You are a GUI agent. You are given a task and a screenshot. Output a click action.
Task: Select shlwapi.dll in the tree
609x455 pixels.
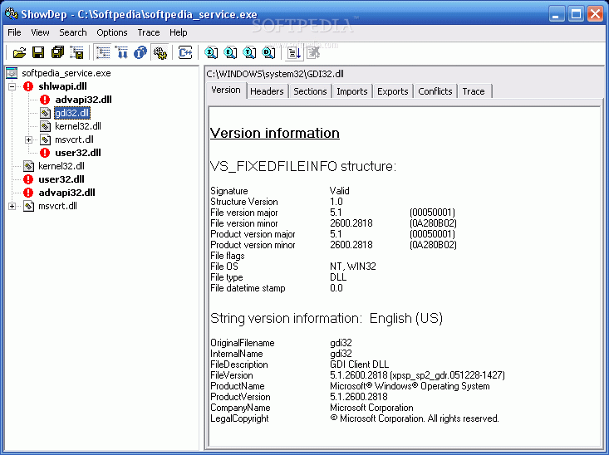coord(62,86)
